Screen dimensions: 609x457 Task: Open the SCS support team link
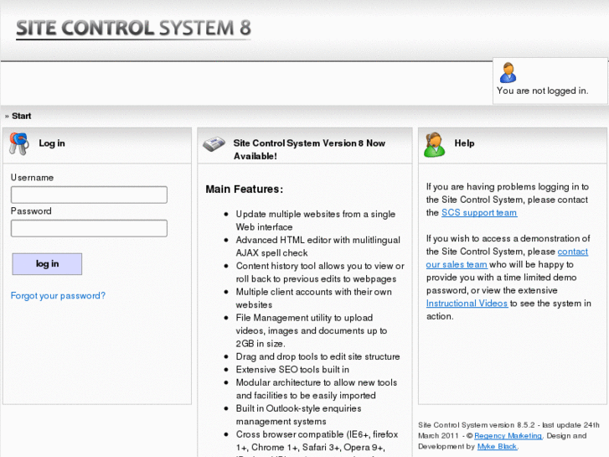pos(479,212)
